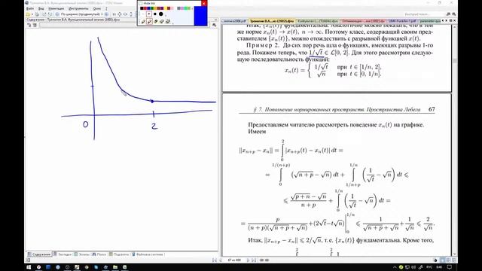Go to last page navigation button
The width and height of the screenshot is (482, 271).
pyautogui.click(x=254, y=260)
